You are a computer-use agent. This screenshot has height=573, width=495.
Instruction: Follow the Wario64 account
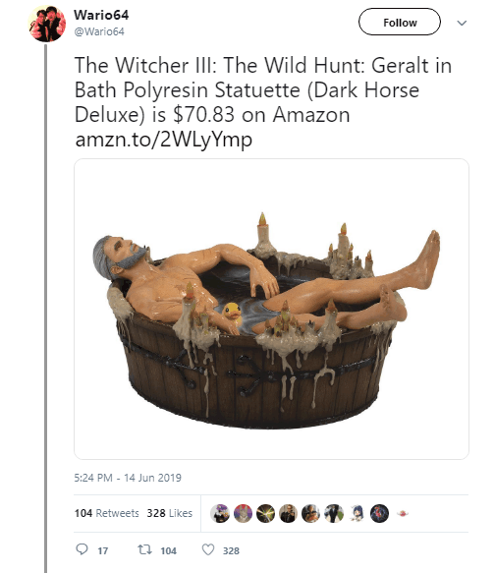point(400,22)
